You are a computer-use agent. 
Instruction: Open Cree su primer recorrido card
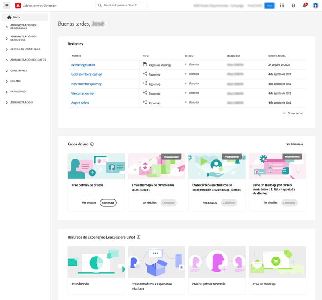[217, 270]
